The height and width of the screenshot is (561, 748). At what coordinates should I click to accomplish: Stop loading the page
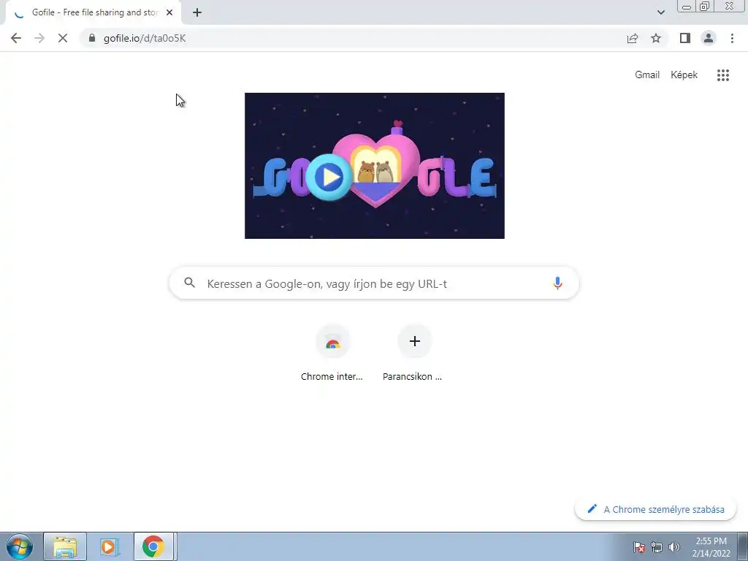[63, 38]
